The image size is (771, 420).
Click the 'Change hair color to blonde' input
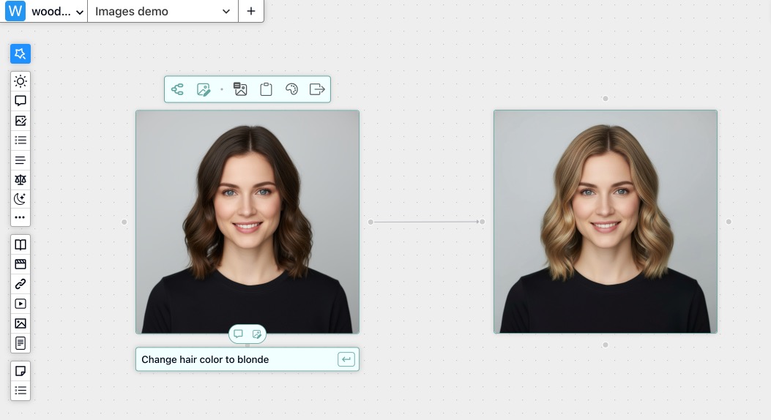[234, 359]
